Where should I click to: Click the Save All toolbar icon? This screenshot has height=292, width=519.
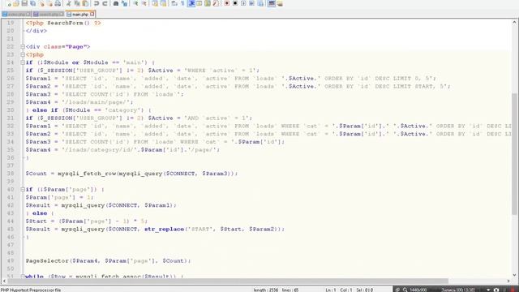click(33, 3)
